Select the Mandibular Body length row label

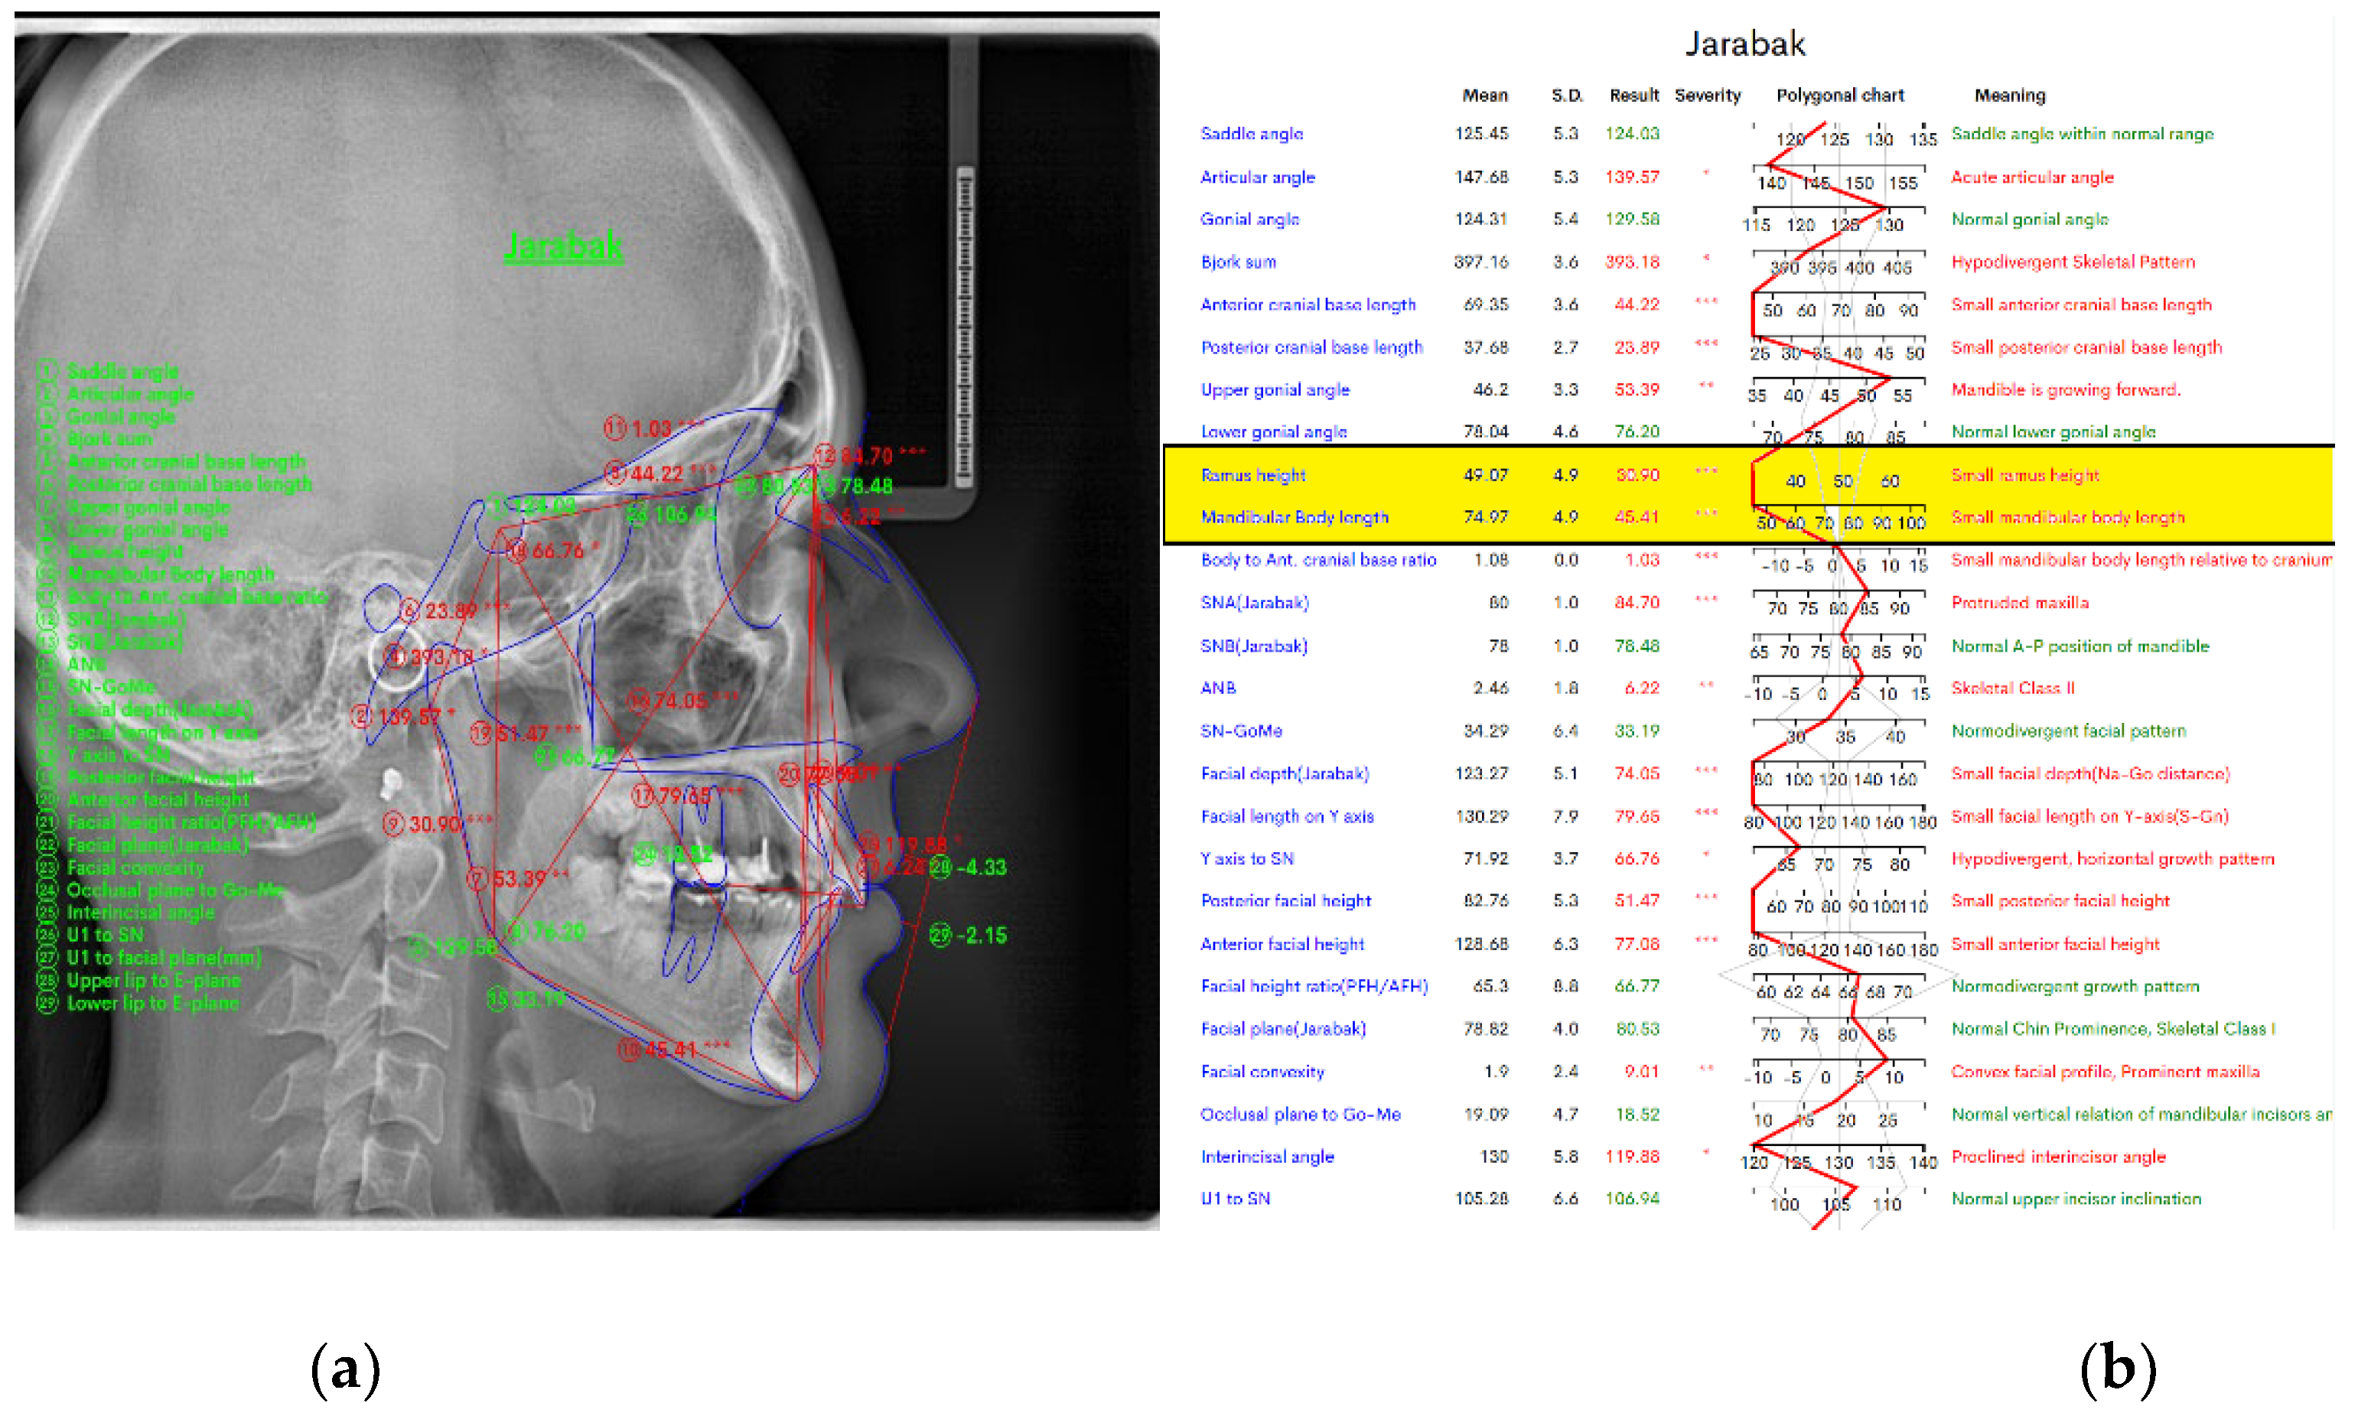point(1294,517)
